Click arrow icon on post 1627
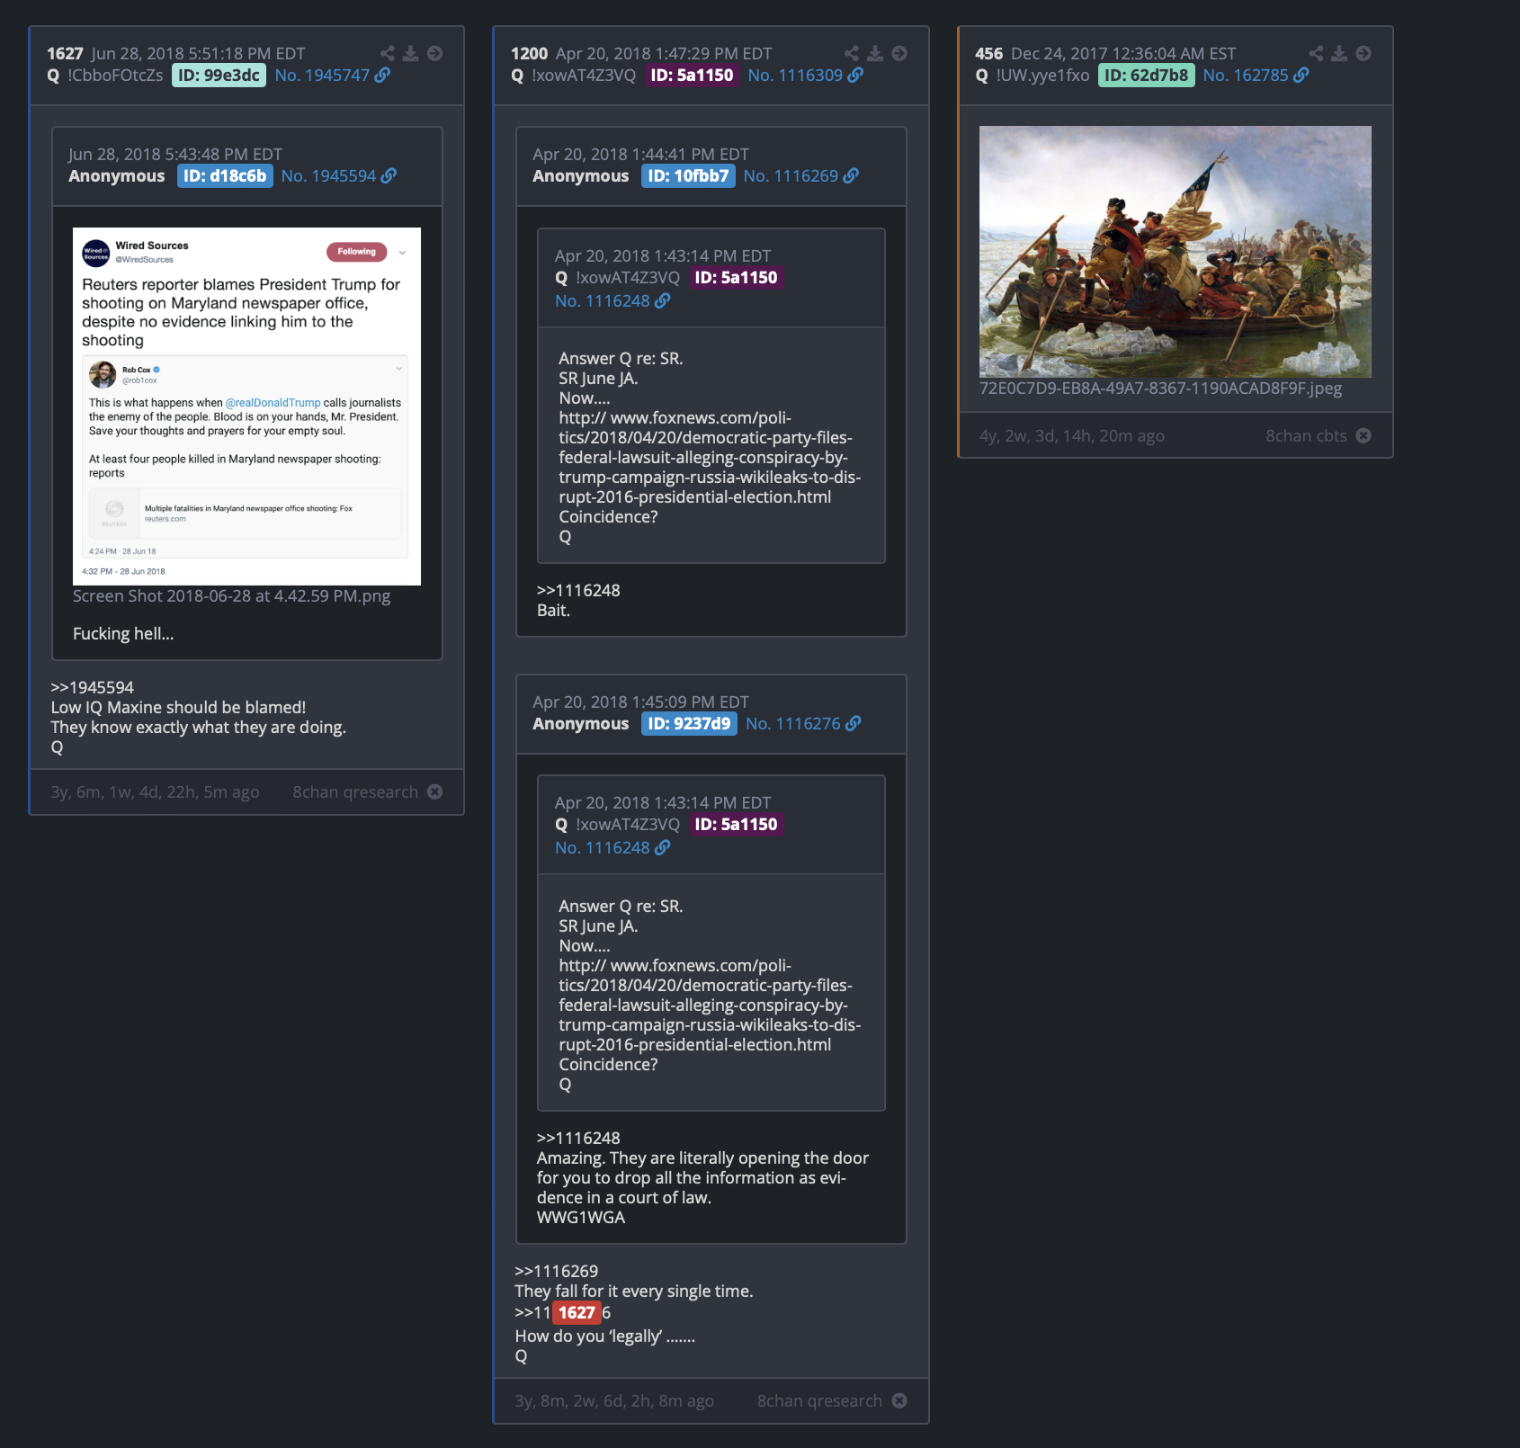Viewport: 1520px width, 1448px height. pyautogui.click(x=434, y=53)
